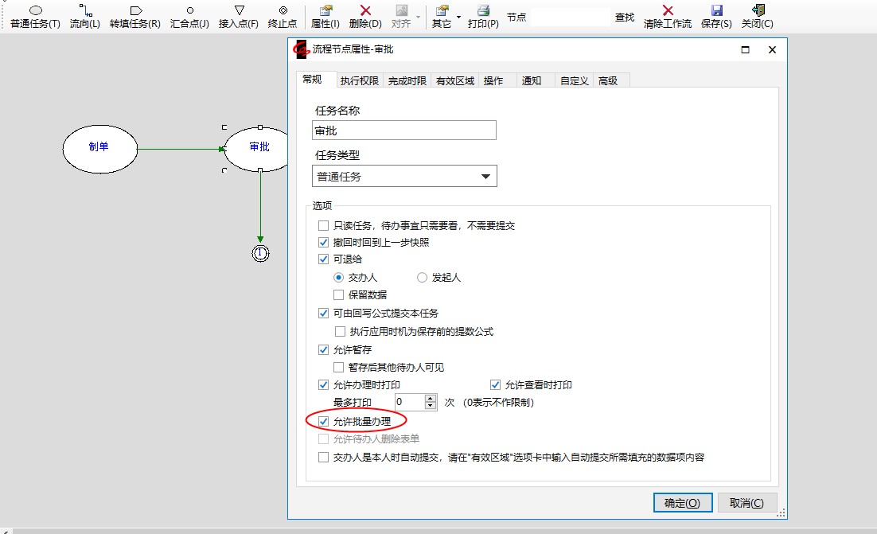Confirm settings with 确定 button
The image size is (877, 534).
tap(682, 503)
